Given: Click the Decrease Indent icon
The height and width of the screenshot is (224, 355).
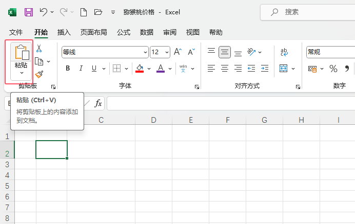Looking at the screenshot, I should click(x=251, y=68).
